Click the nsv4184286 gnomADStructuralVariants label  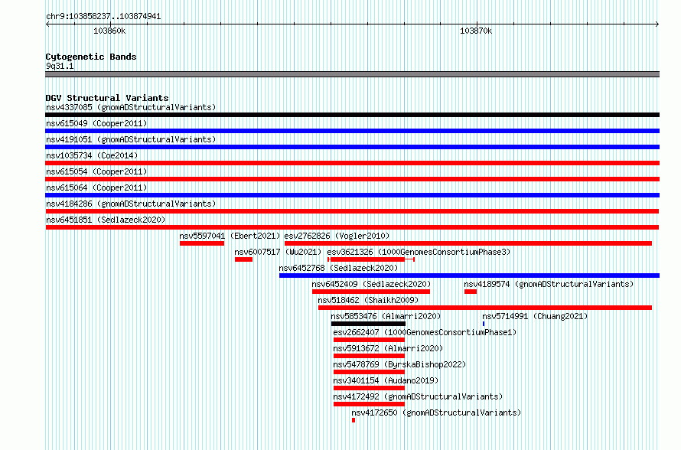tap(131, 204)
